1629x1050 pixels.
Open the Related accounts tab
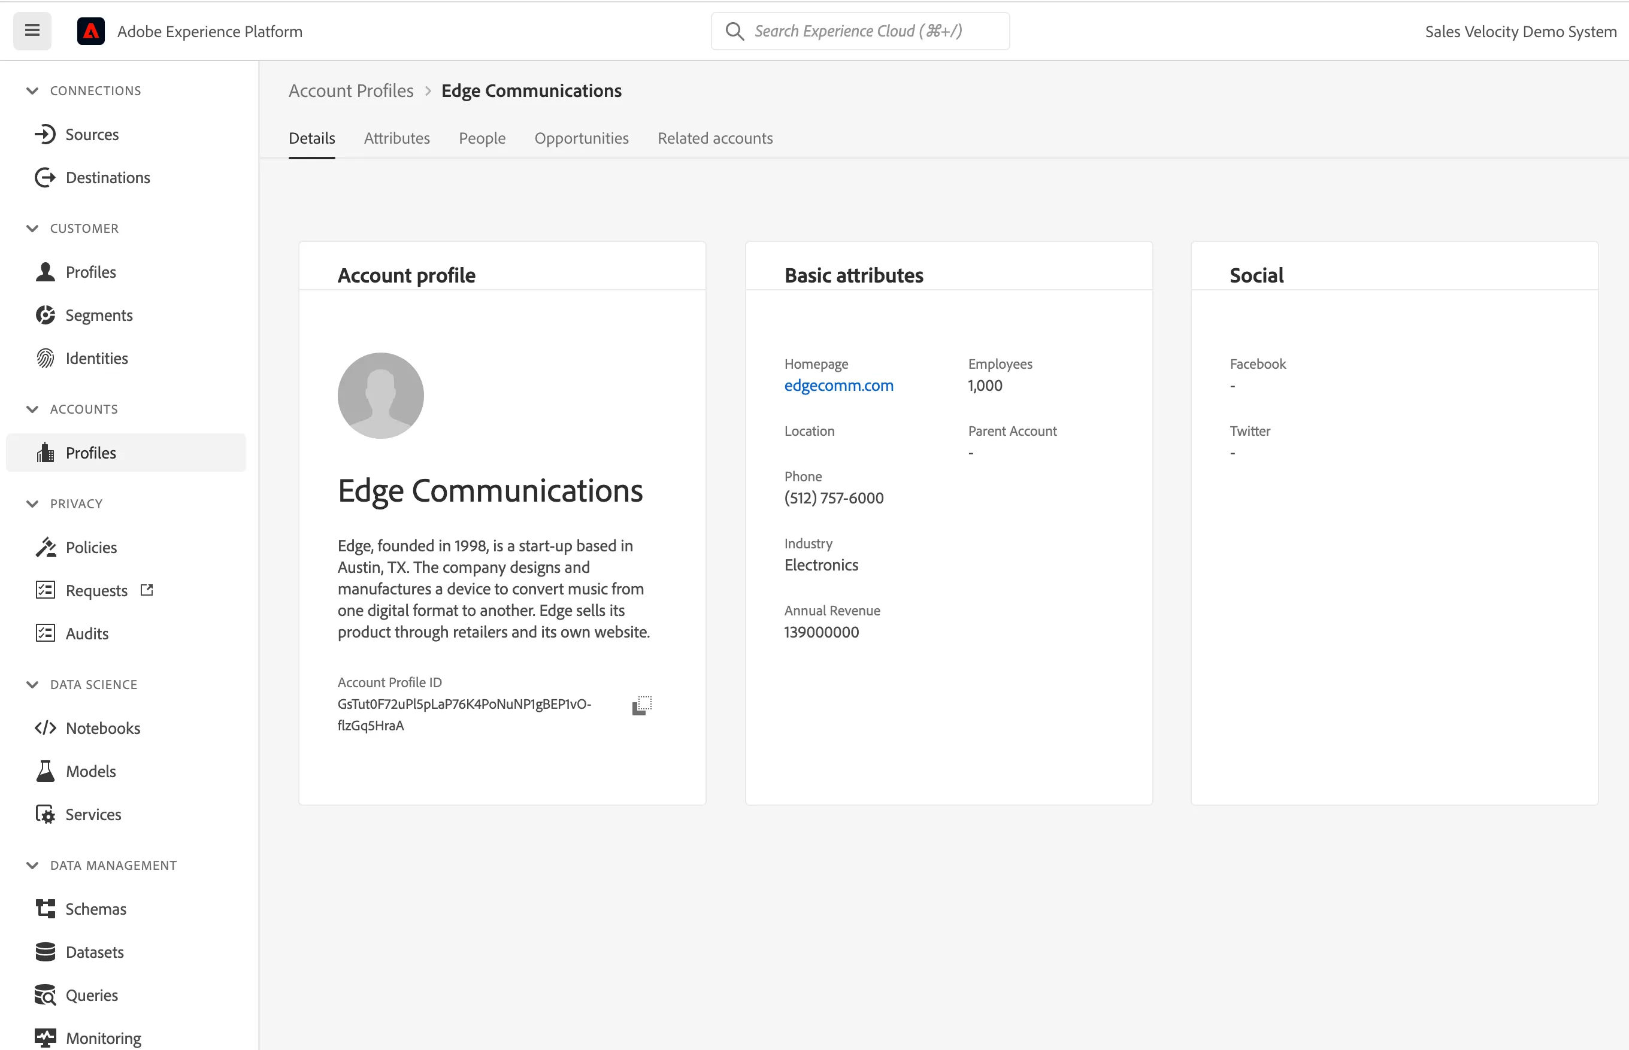(x=715, y=138)
